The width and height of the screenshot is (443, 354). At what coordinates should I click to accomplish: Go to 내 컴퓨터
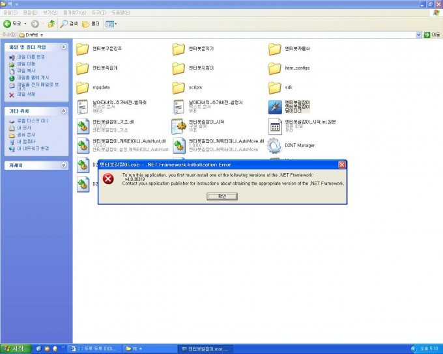pyautogui.click(x=26, y=142)
